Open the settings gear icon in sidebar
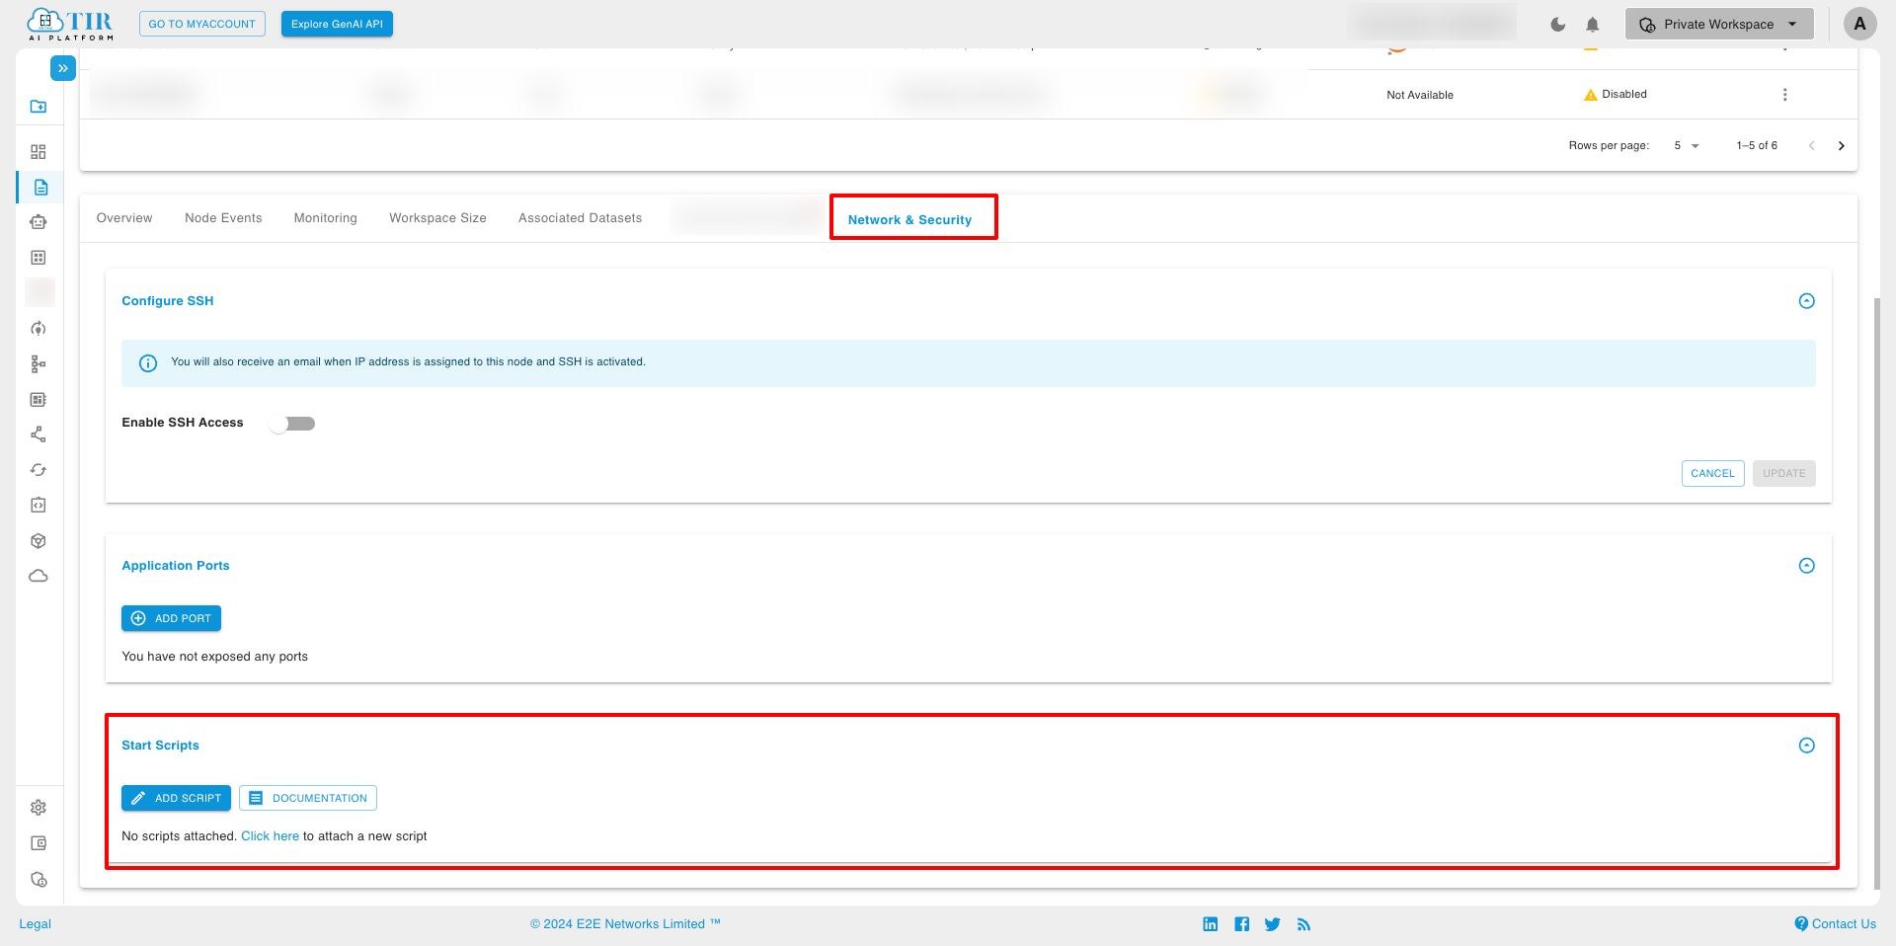Viewport: 1896px width, 946px height. click(39, 808)
